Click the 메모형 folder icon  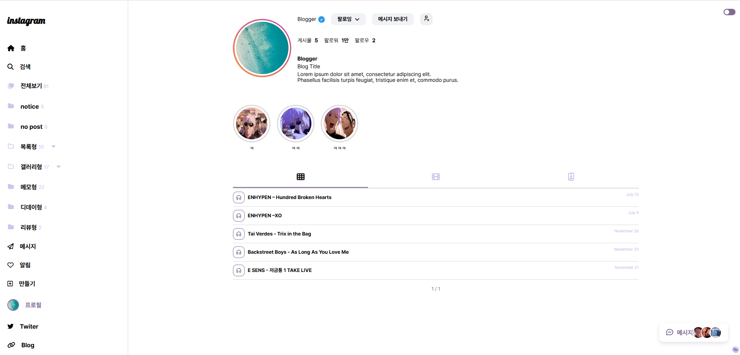click(11, 187)
